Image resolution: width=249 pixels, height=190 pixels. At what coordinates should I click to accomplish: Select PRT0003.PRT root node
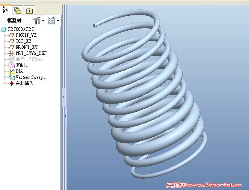(x=21, y=29)
